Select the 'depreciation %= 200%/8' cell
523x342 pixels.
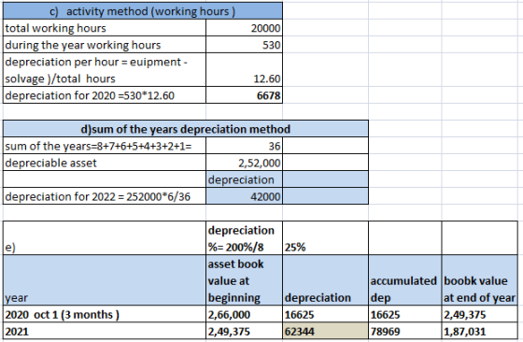pyautogui.click(x=244, y=238)
